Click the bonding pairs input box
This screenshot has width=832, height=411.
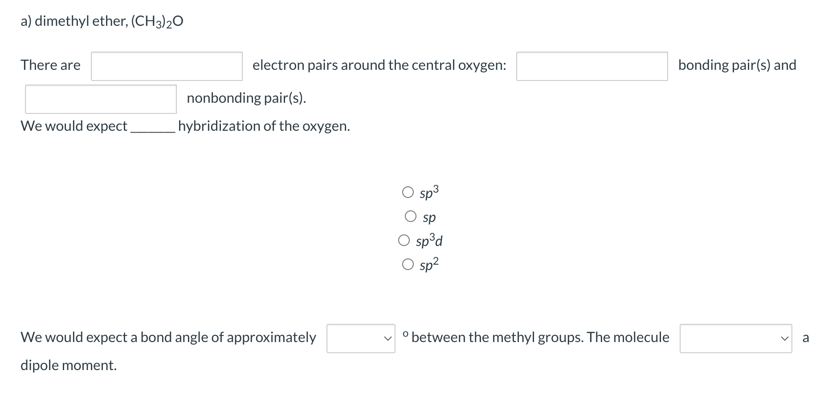592,66
